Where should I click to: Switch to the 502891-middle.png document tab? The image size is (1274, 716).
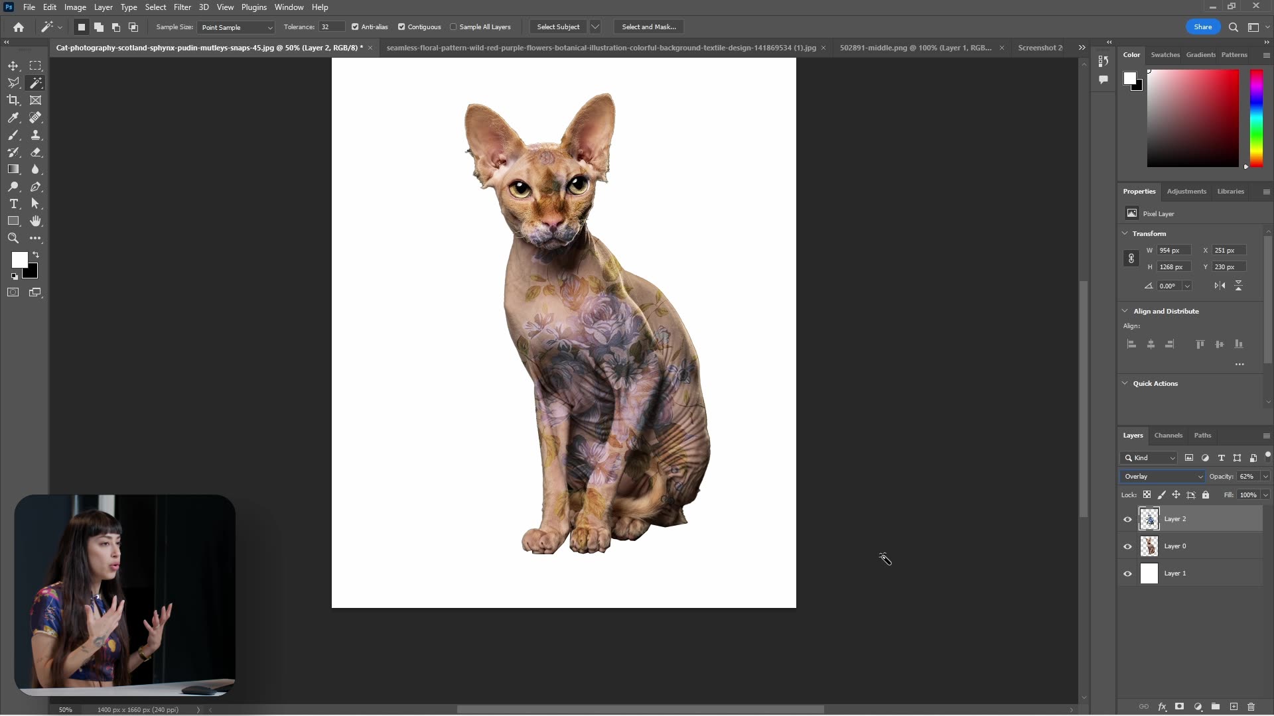pyautogui.click(x=916, y=48)
